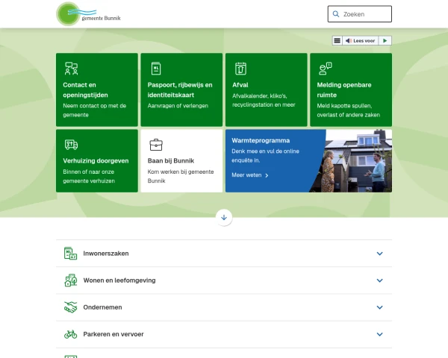
Task: Expand Parkeren en vervoer section
Action: coord(224,334)
